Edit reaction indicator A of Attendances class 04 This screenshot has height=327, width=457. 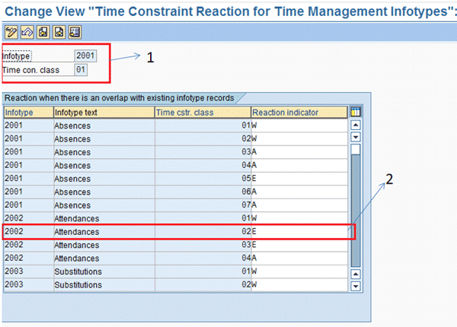[x=299, y=258]
